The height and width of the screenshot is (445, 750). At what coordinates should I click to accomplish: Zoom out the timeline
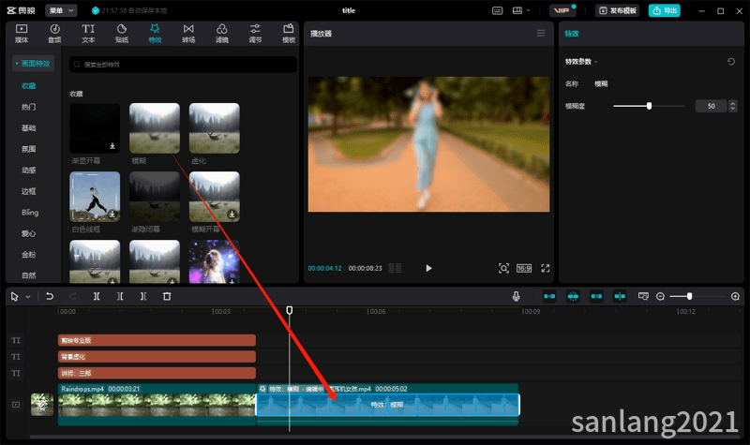click(660, 296)
